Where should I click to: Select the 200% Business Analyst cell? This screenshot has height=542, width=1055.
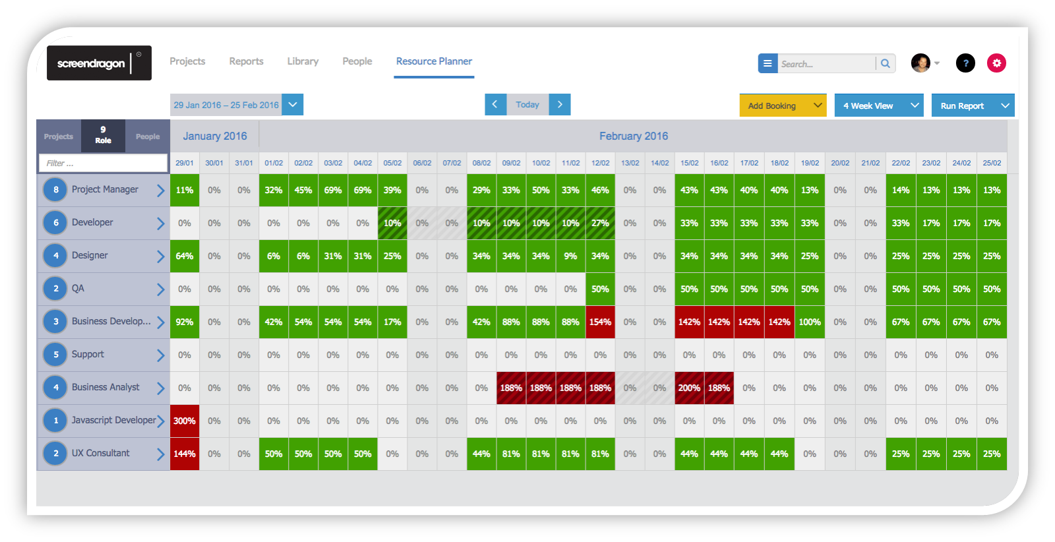pyautogui.click(x=689, y=388)
